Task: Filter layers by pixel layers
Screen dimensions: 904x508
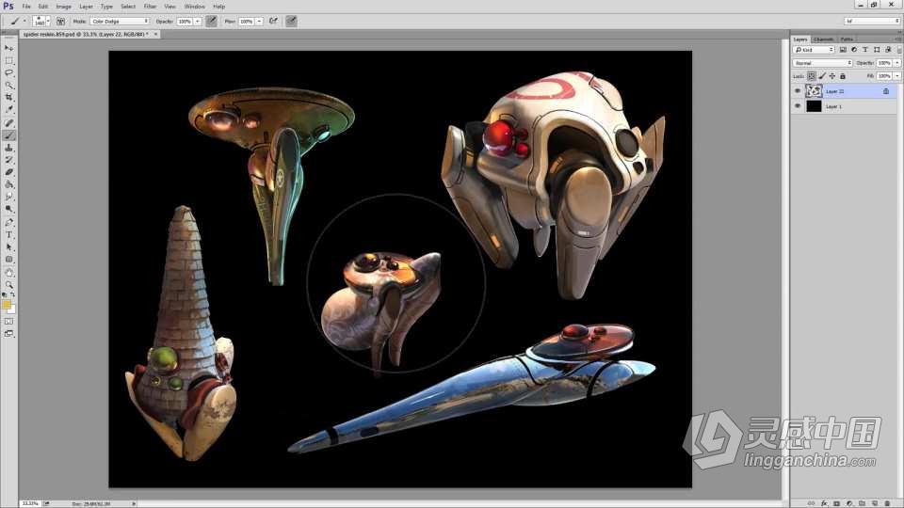Action: (843, 50)
